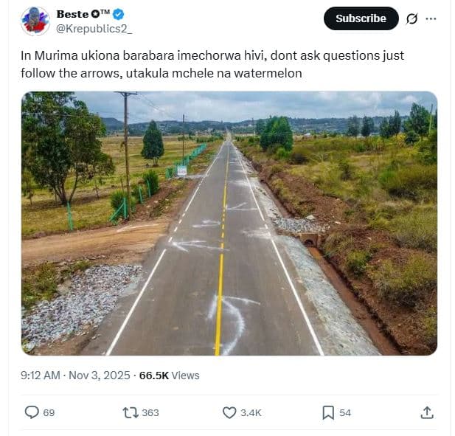This screenshot has width=455, height=436.
Task: View the 66.5K Views analytics
Action: tap(170, 376)
